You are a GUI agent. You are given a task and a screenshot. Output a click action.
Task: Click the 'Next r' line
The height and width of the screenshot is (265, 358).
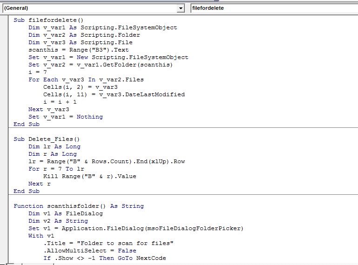pos(40,184)
